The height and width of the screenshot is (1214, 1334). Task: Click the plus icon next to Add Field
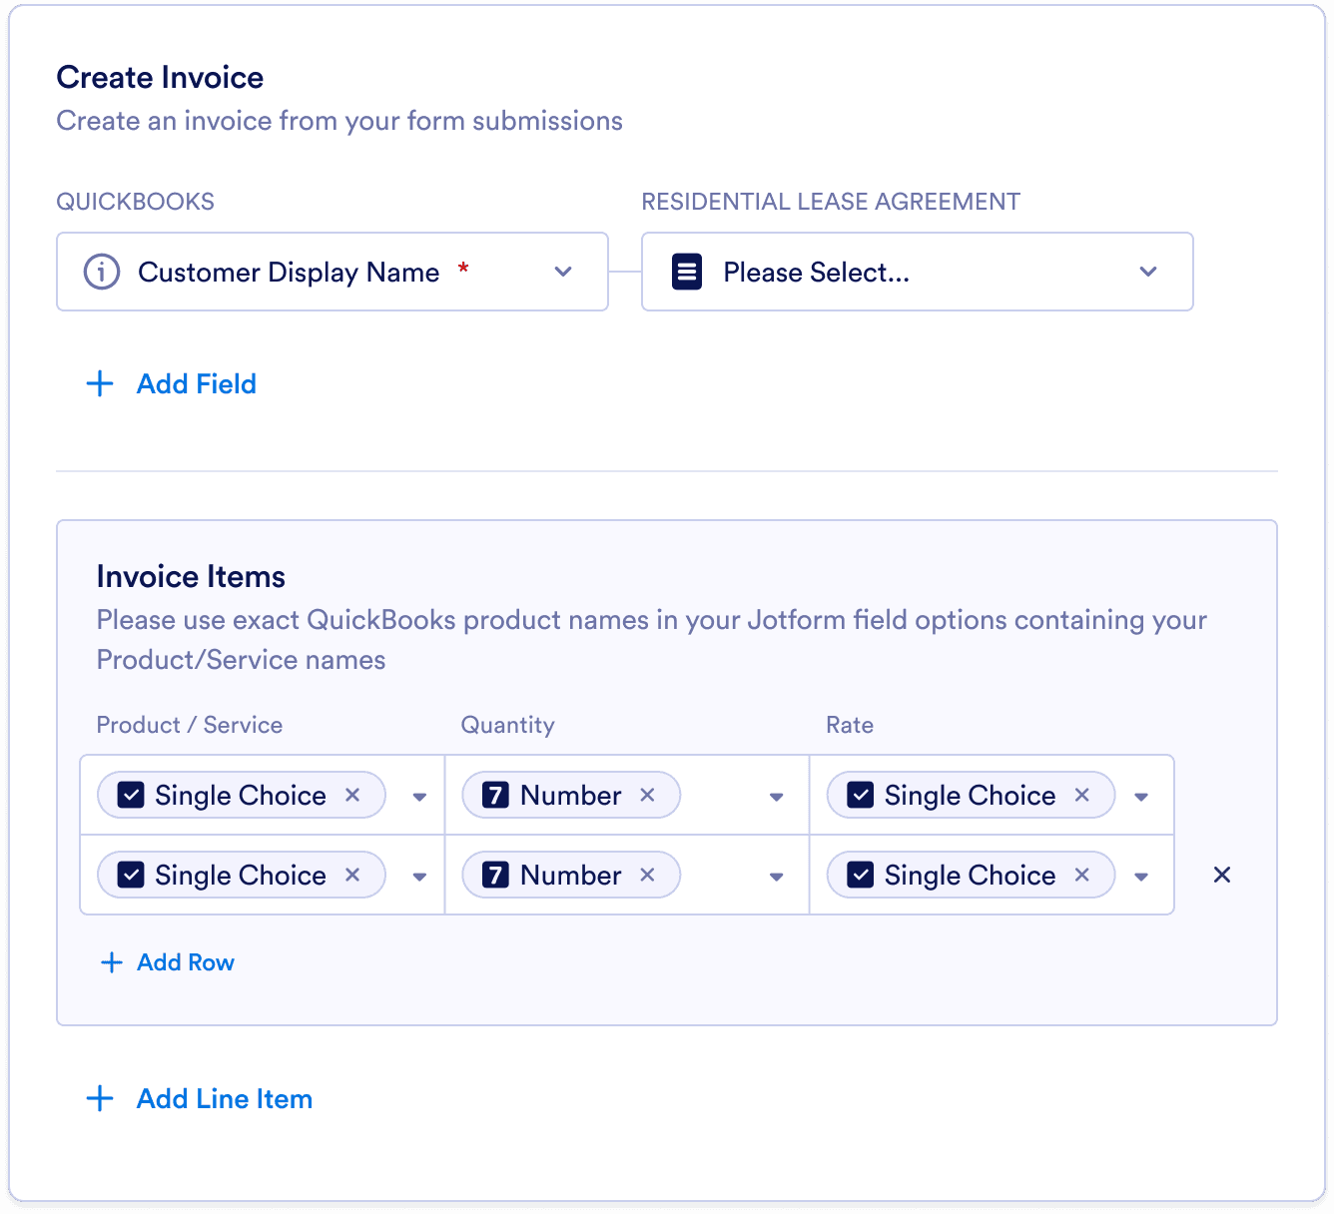(99, 383)
